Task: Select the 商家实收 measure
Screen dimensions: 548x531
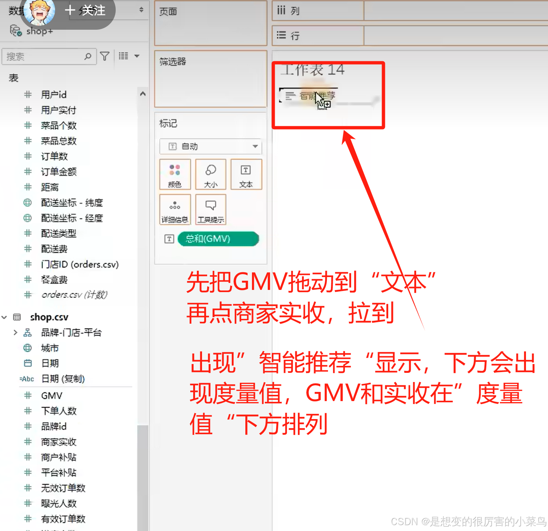Action: [58, 442]
